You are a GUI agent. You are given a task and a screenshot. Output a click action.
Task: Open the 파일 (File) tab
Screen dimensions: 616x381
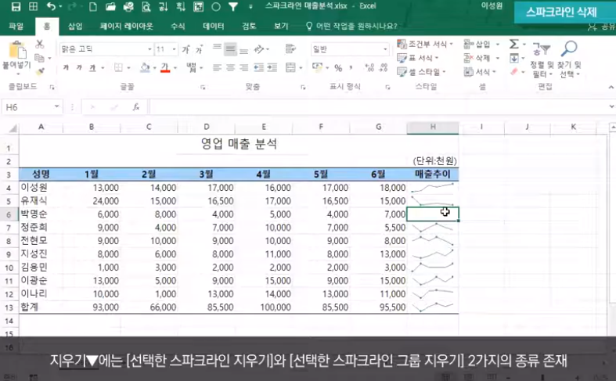point(16,27)
